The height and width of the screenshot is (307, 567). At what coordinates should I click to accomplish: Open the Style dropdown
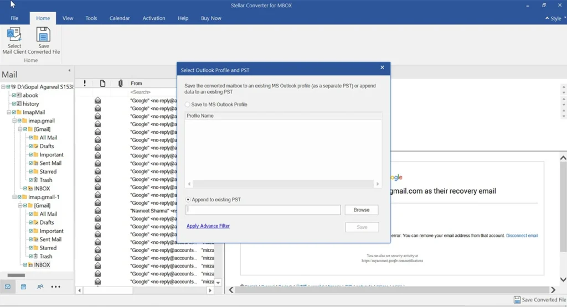tap(556, 18)
